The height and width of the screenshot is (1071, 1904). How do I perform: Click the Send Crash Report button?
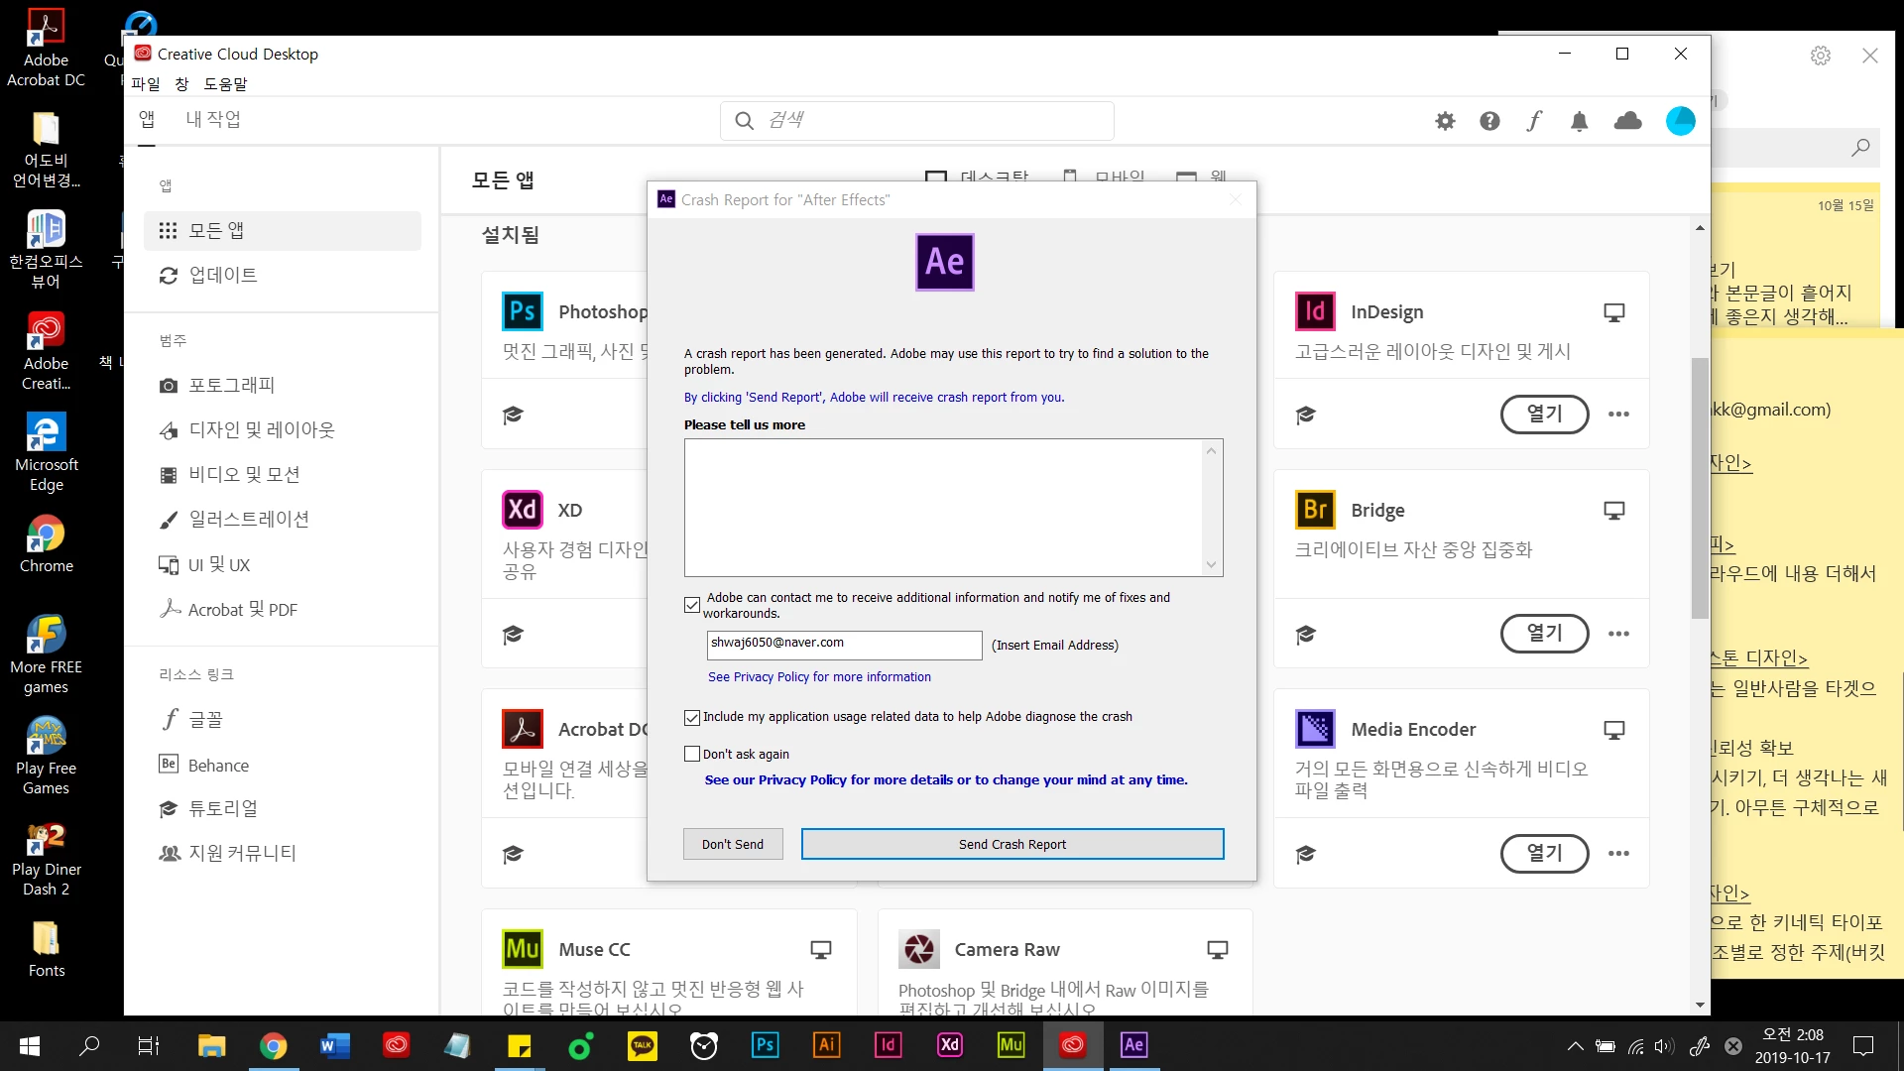coord(1011,844)
